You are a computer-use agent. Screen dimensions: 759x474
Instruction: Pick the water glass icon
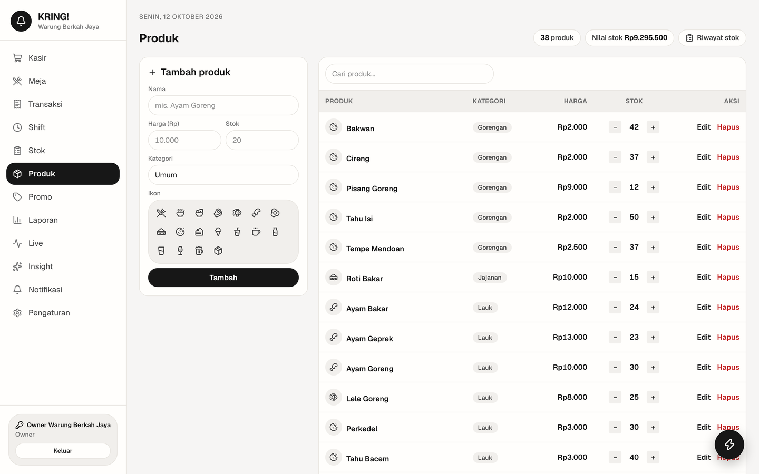click(161, 251)
